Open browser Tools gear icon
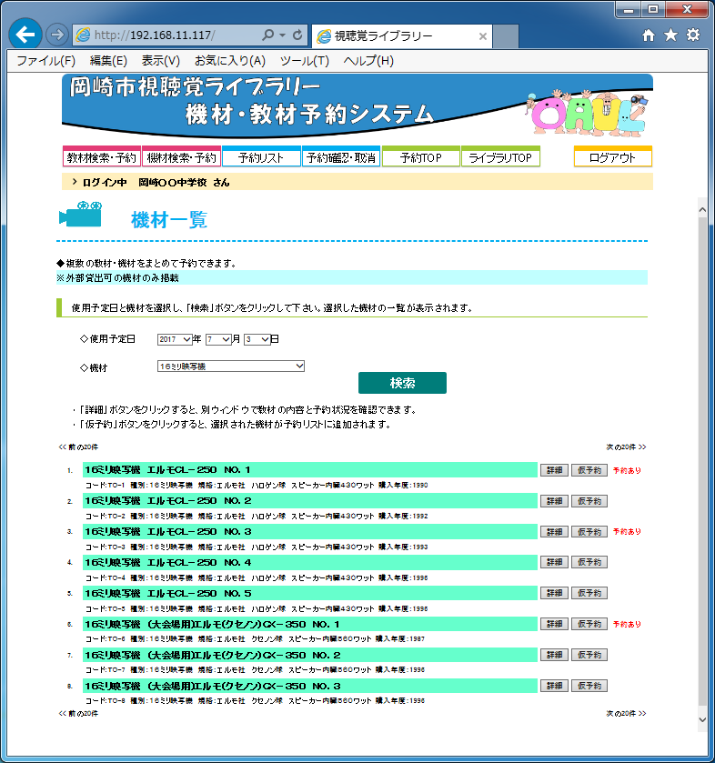This screenshot has height=763, width=715. [693, 35]
